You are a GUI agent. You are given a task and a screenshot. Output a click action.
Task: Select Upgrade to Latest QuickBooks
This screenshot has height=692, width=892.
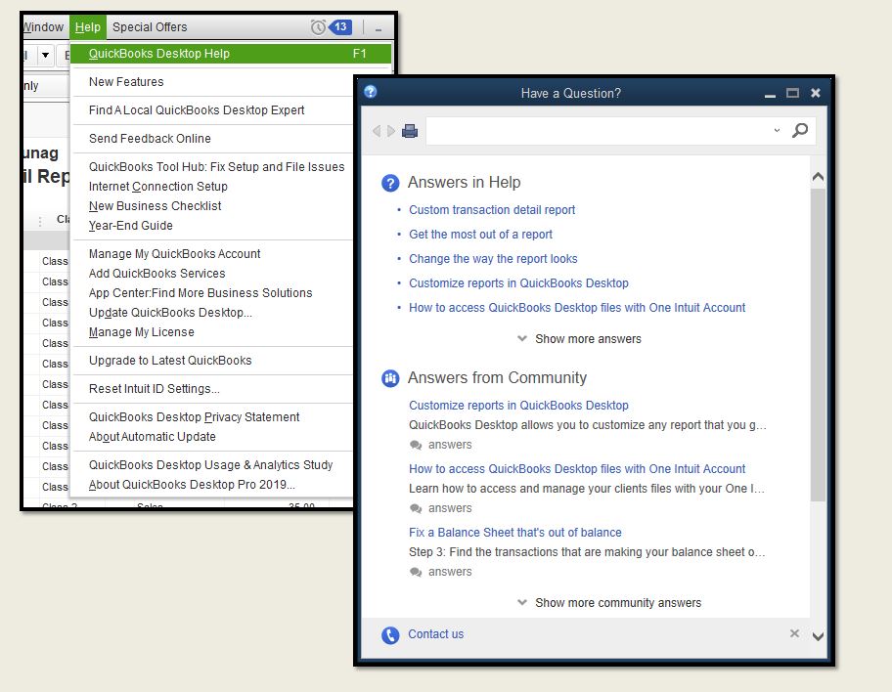pos(170,361)
